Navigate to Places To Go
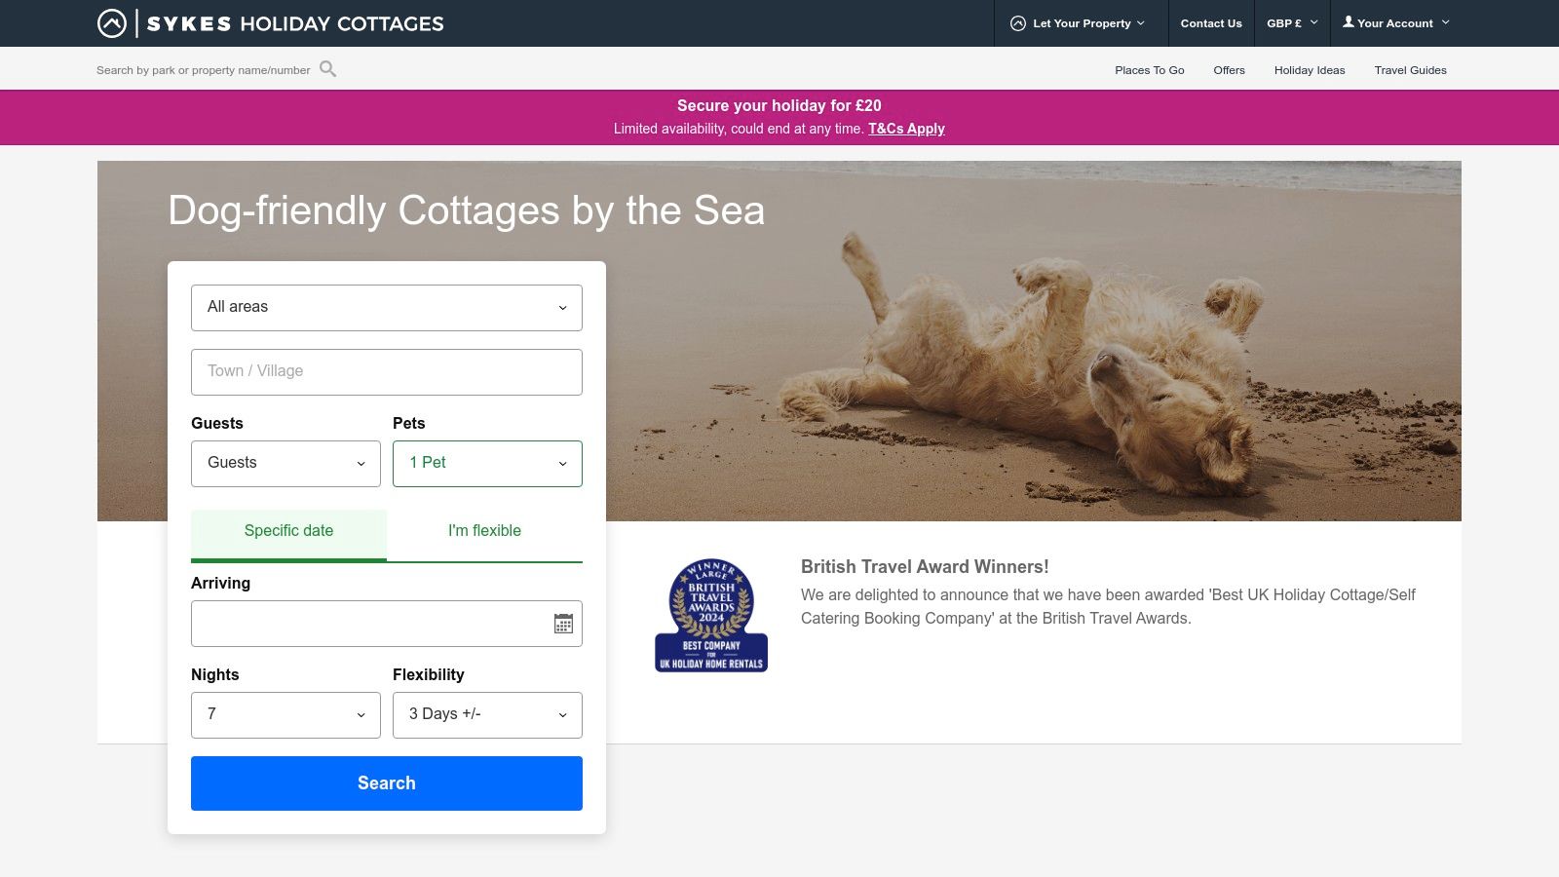 (1150, 69)
